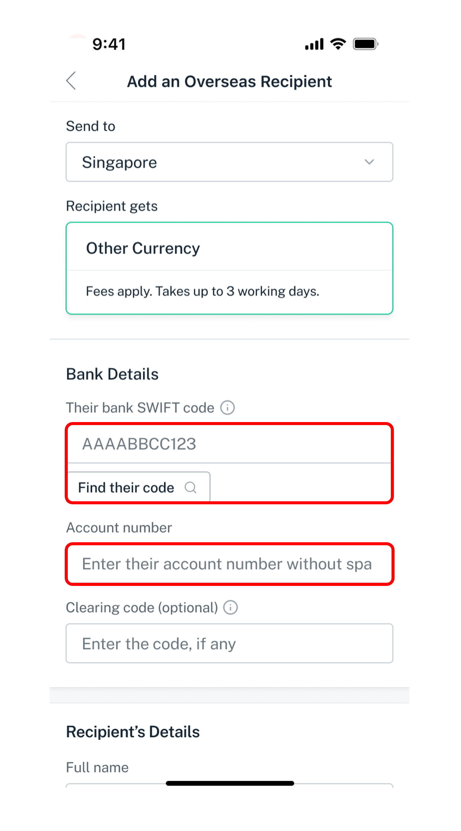Screen dimensions: 461x831
Task: Tap the back arrow icon
Action: click(71, 81)
